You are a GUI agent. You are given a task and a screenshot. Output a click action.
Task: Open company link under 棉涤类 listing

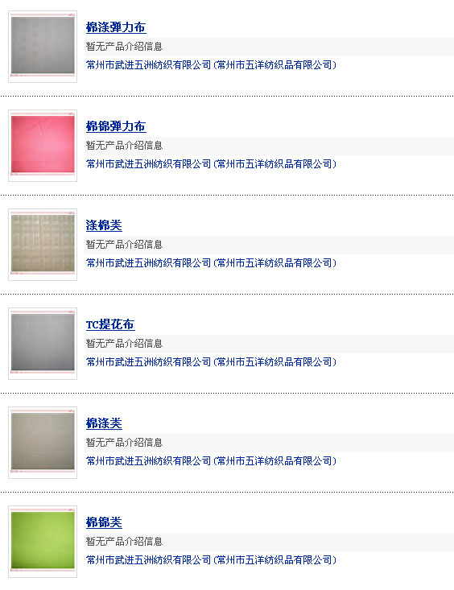point(211,461)
